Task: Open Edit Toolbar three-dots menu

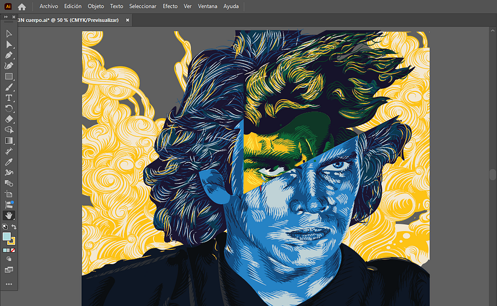Action: click(9, 284)
